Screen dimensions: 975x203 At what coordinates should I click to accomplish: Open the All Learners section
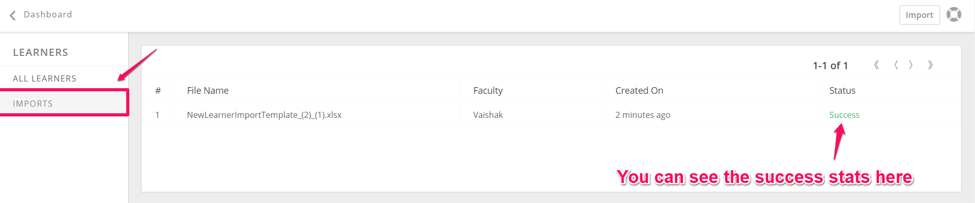pyautogui.click(x=45, y=78)
